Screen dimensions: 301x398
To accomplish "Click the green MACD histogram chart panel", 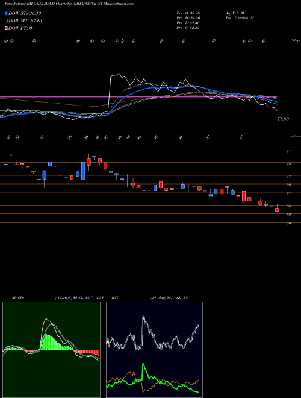I will (x=51, y=350).
